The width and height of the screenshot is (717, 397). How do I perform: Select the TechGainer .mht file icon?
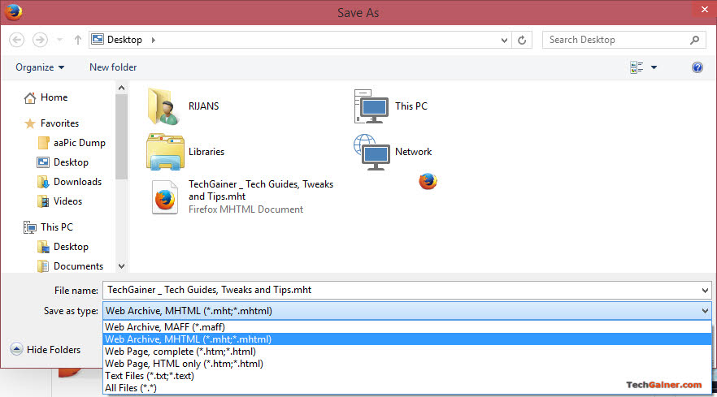(x=164, y=197)
